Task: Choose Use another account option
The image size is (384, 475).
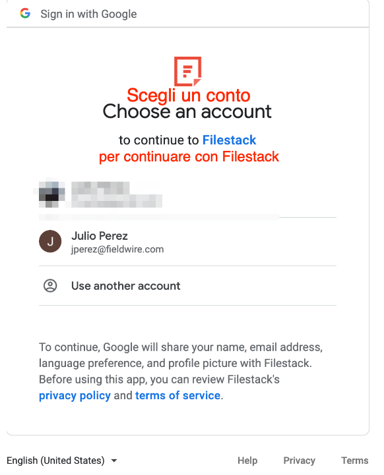Action: pyautogui.click(x=187, y=286)
